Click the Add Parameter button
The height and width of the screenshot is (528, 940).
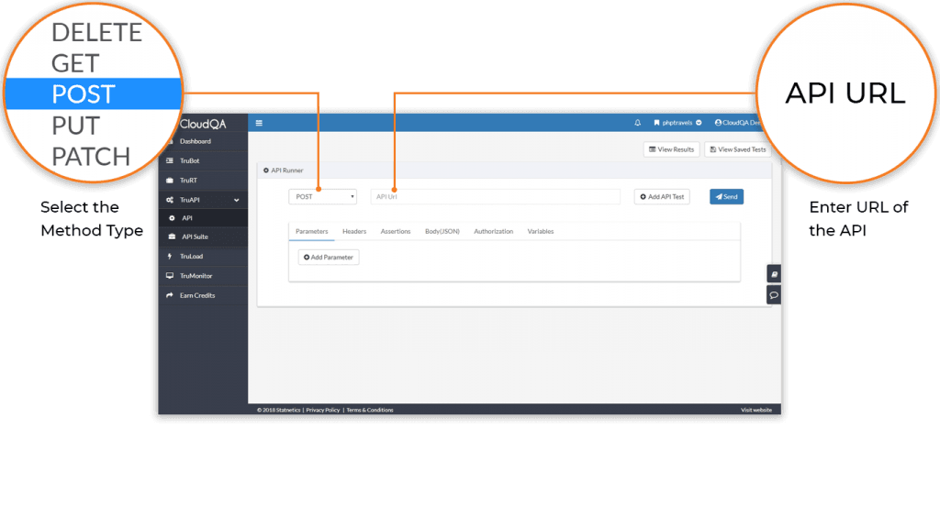coord(329,258)
